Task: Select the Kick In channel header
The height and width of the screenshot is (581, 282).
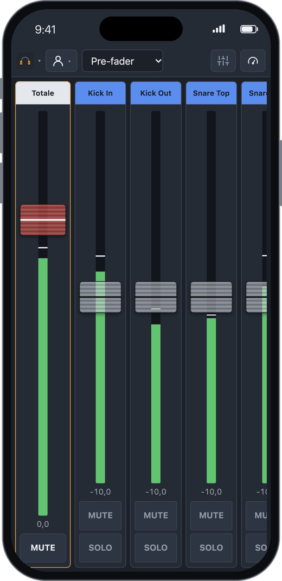Action: point(100,93)
